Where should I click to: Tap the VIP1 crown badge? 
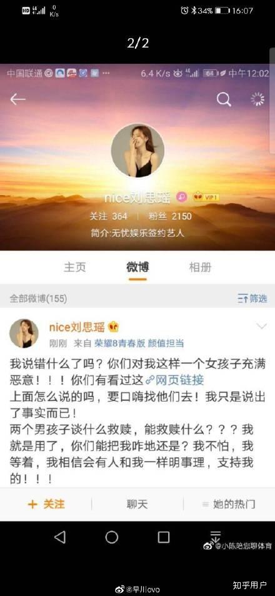coord(206,197)
